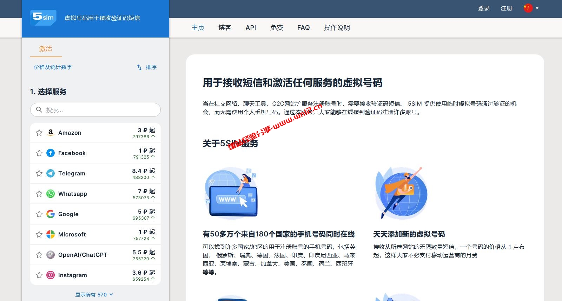Click heading 天天添加新的虚拟号码
Image resolution: width=562 pixels, height=301 pixels.
pyautogui.click(x=409, y=234)
